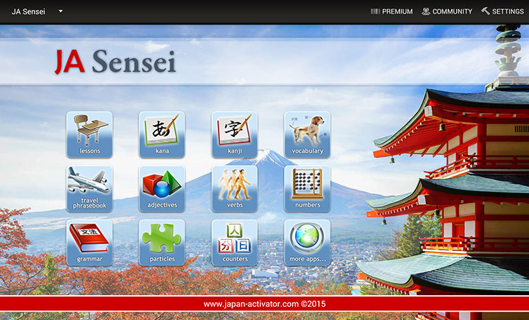Image resolution: width=529 pixels, height=320 pixels.
Task: Launch the kanji study module
Action: pyautogui.click(x=234, y=134)
